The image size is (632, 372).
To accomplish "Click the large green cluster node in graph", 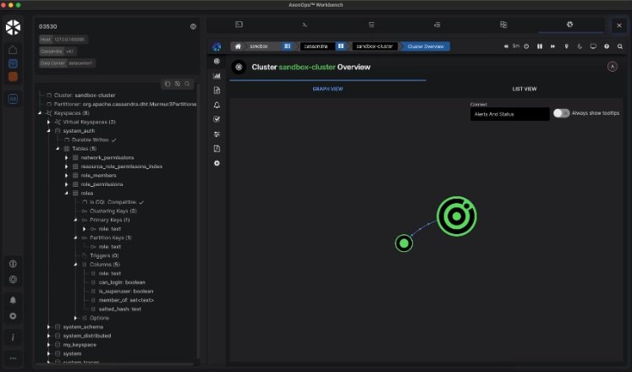I will click(x=457, y=217).
